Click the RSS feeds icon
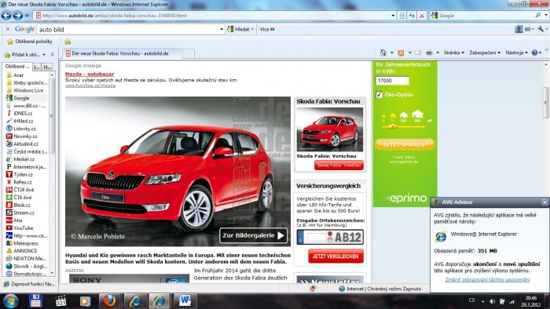Viewport: 550px width, 309px height. point(401,53)
